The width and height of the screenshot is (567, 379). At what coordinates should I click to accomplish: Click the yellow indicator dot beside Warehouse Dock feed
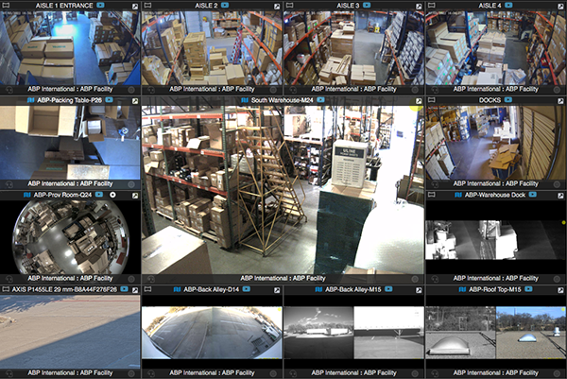tap(563, 223)
